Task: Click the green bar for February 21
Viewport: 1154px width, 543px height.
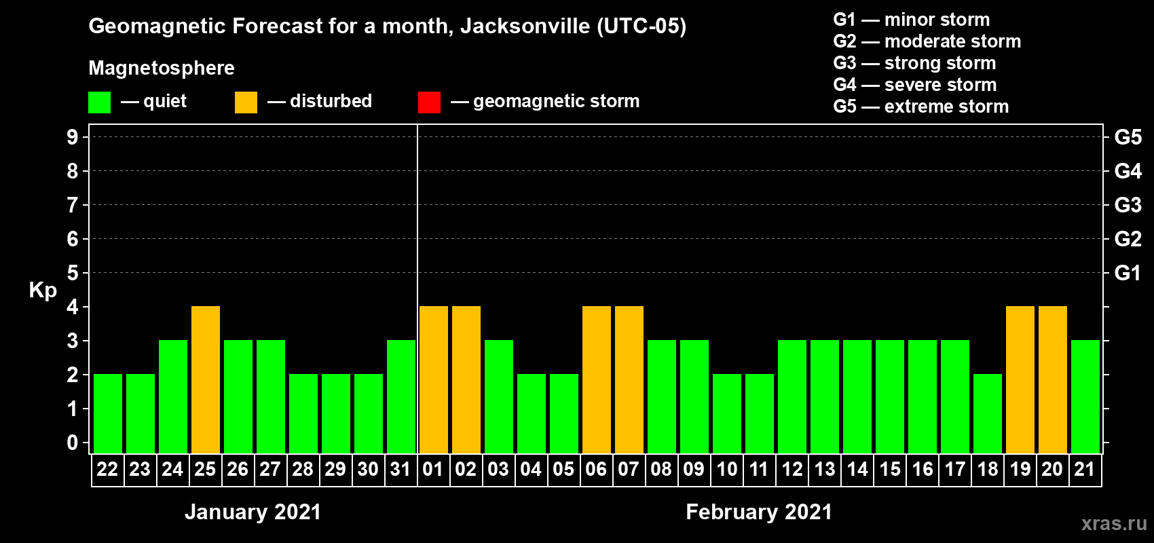Action: pos(1085,396)
